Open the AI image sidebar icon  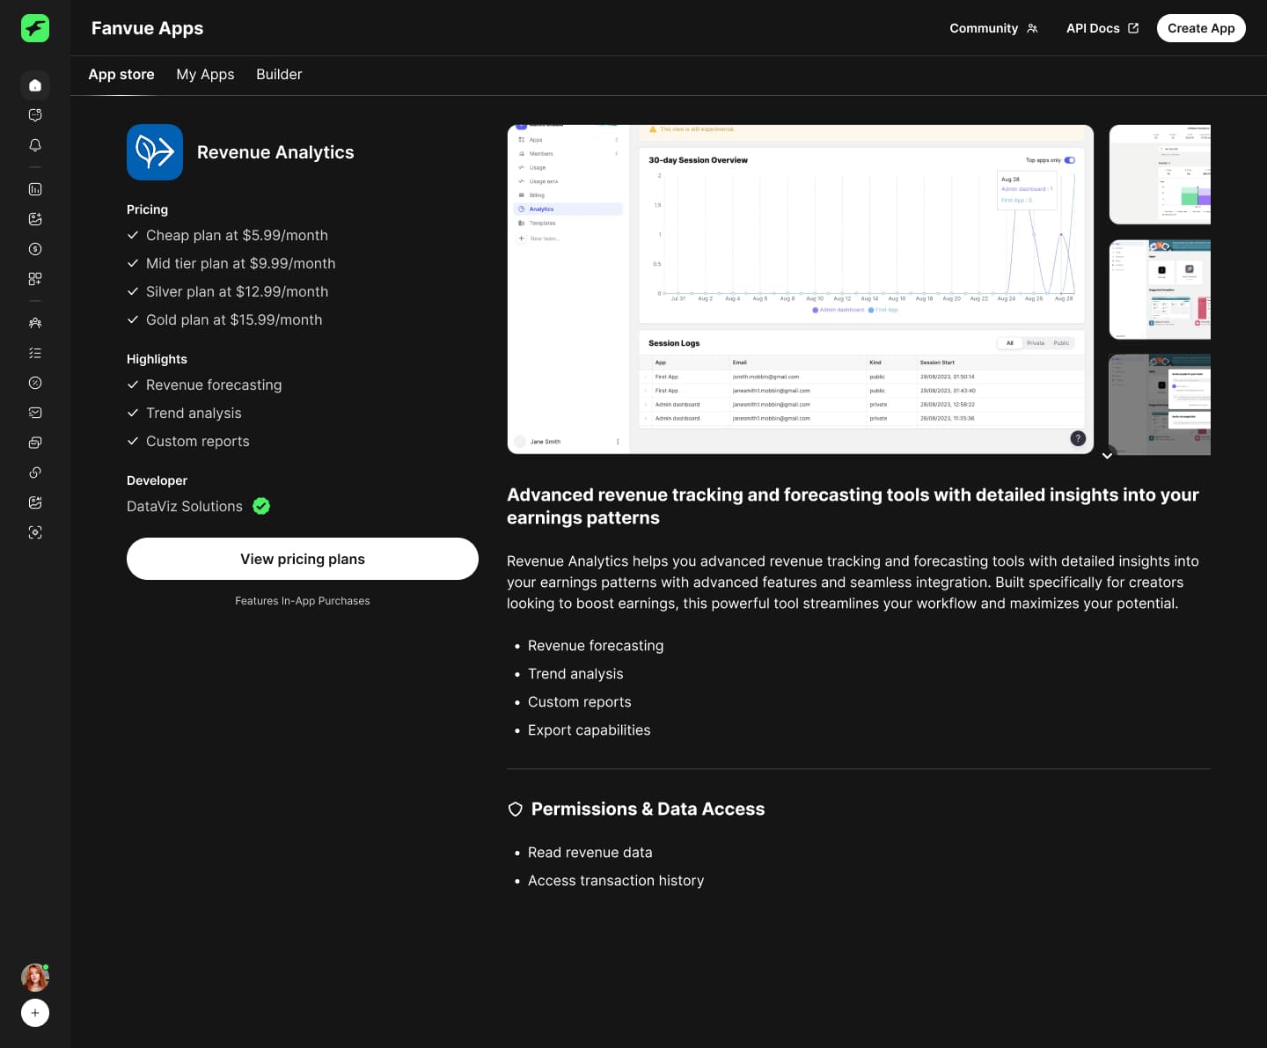tap(35, 502)
